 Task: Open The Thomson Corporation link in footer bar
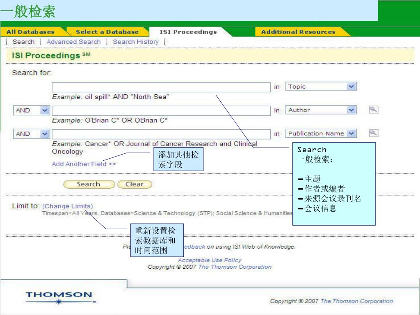coord(356,301)
